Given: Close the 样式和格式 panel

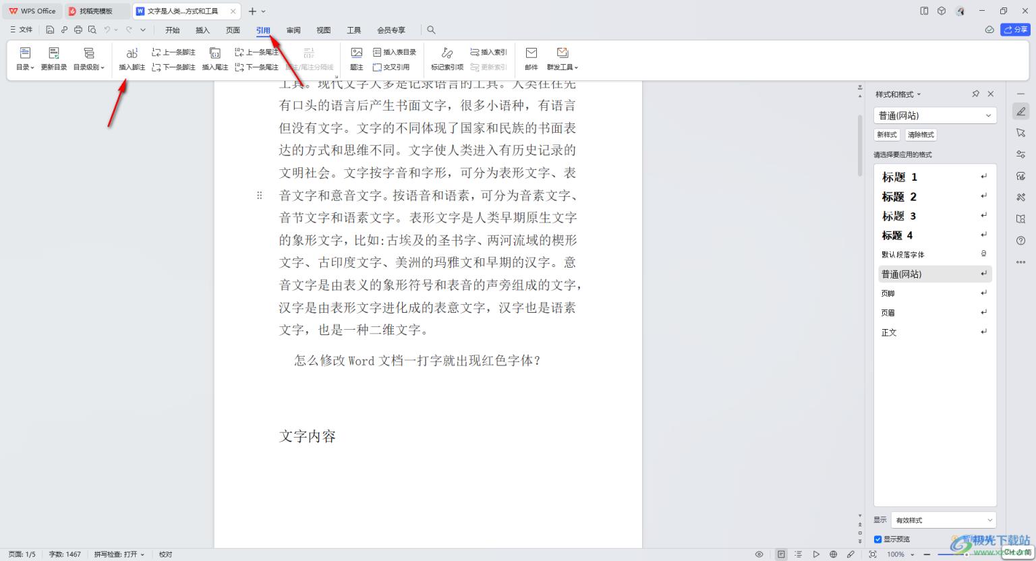Looking at the screenshot, I should 991,94.
